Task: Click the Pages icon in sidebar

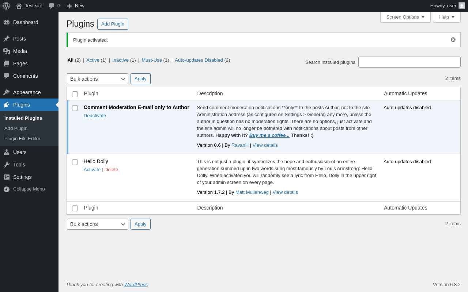Action: pos(7,64)
